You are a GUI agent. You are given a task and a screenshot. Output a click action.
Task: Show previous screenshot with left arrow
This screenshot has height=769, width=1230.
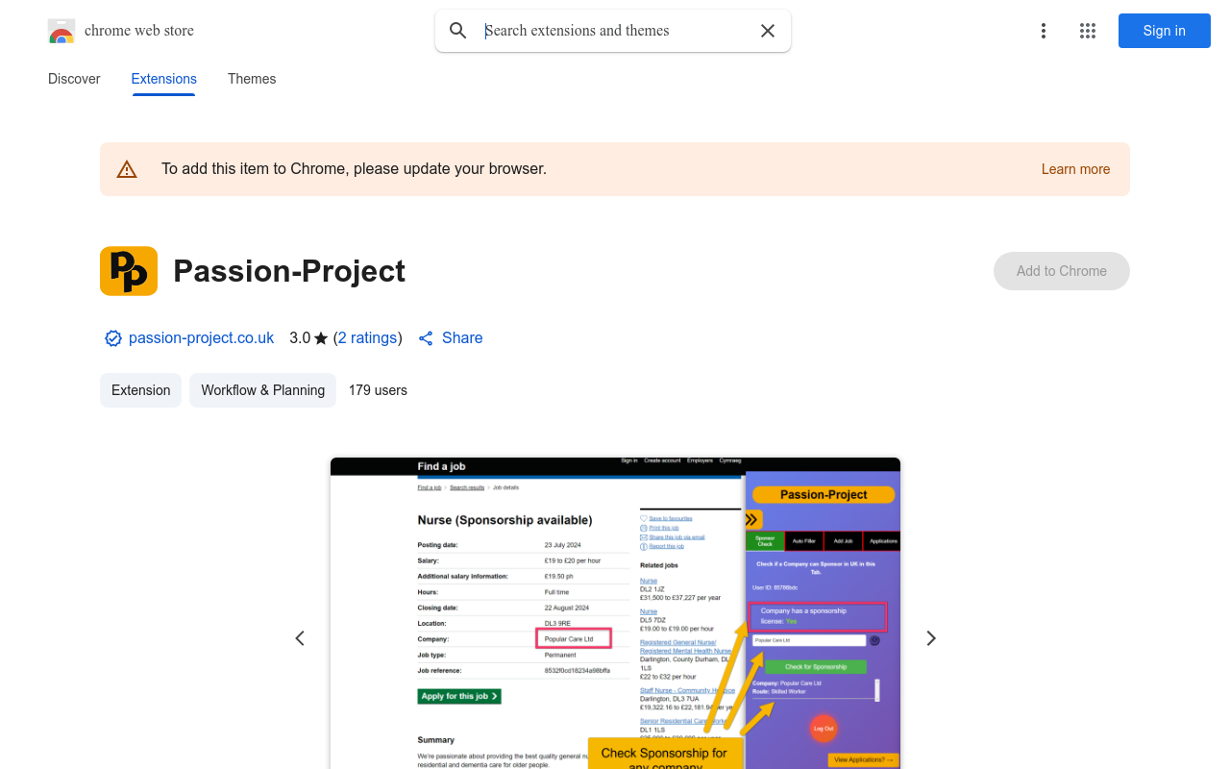click(x=300, y=638)
